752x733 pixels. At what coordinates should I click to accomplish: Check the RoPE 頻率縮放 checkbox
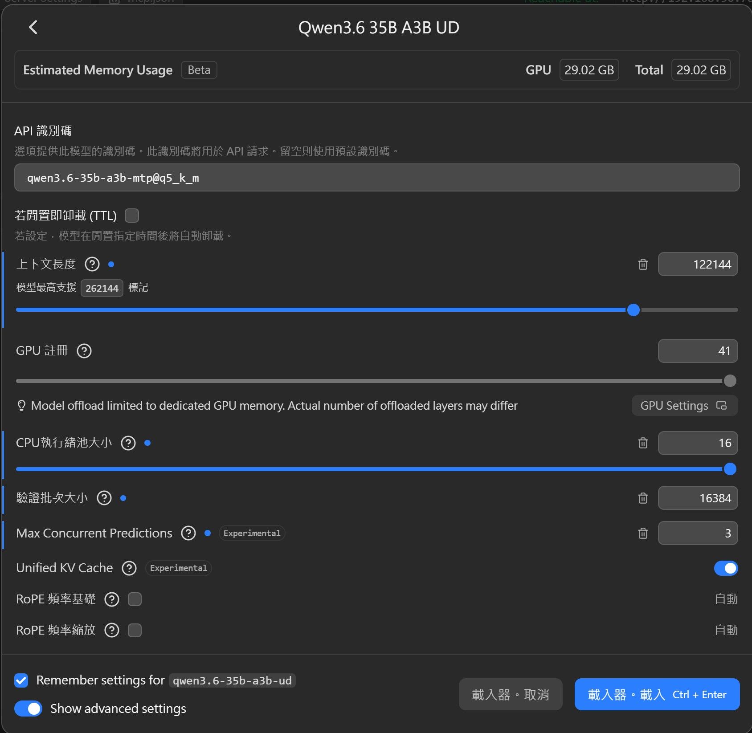135,630
